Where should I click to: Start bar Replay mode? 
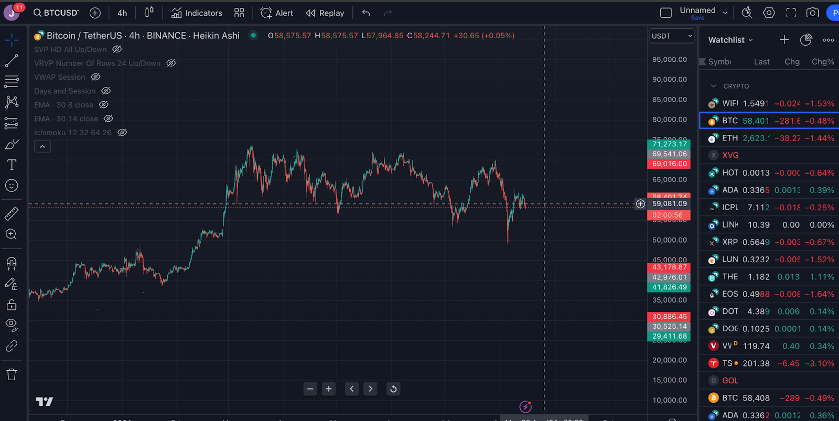(x=325, y=13)
